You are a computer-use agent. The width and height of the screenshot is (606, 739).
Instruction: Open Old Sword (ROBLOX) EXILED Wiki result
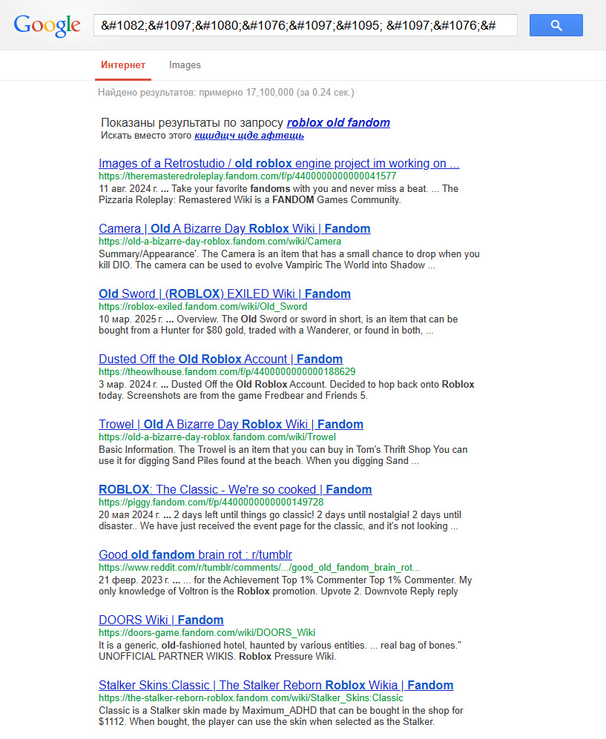point(225,294)
